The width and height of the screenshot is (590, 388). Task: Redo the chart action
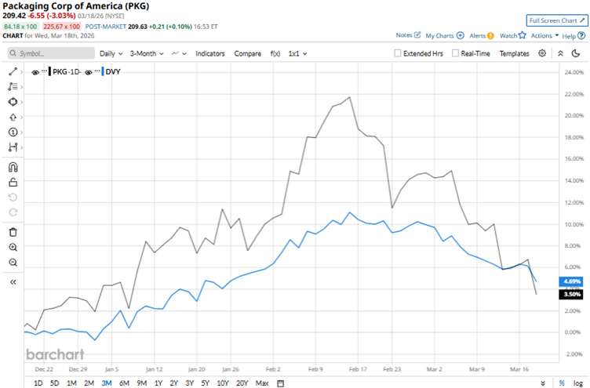pyautogui.click(x=13, y=212)
